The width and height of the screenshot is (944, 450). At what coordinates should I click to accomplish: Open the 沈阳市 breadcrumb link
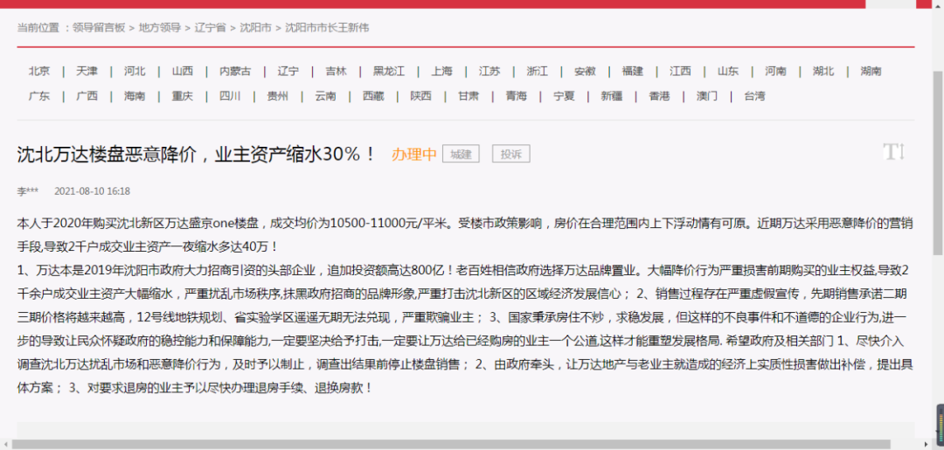[255, 28]
